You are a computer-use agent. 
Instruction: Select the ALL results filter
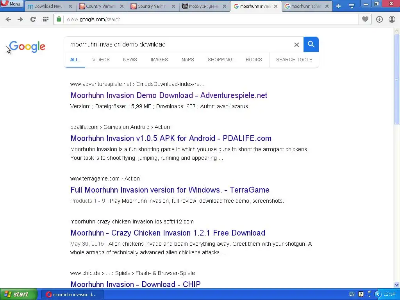click(74, 60)
